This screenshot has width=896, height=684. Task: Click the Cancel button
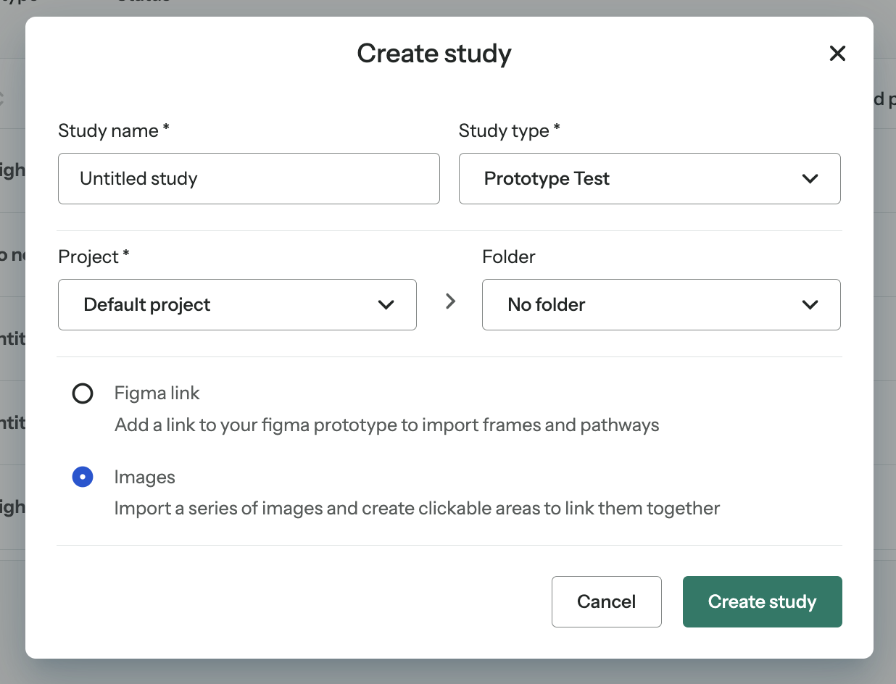[x=607, y=601]
